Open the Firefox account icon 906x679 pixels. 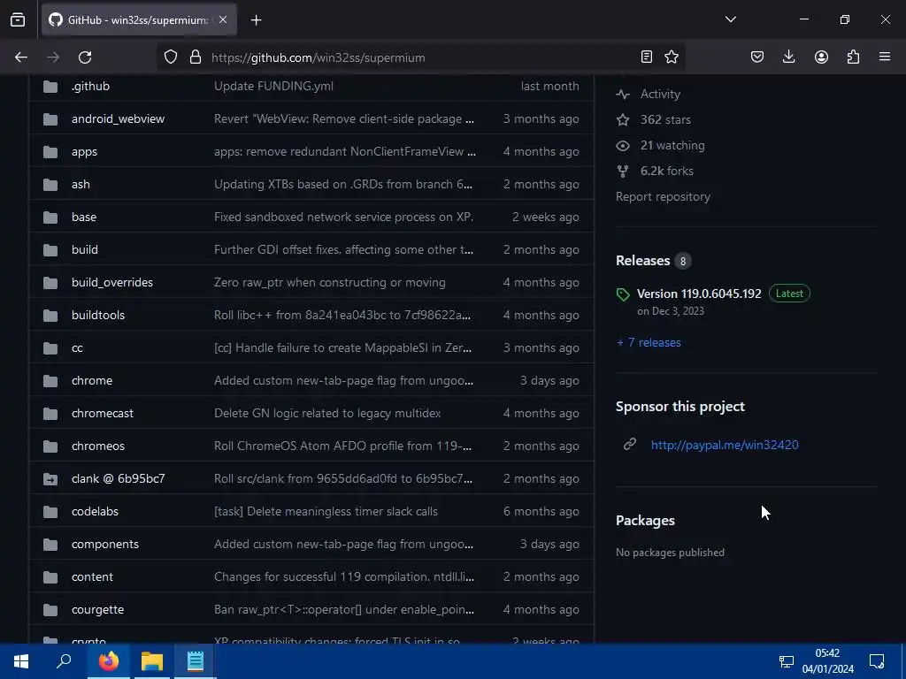pyautogui.click(x=821, y=57)
